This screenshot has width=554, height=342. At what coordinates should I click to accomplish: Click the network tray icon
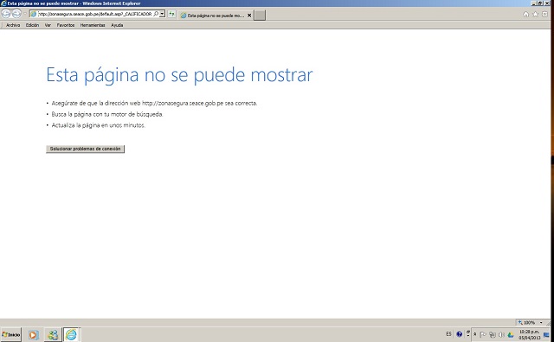click(x=493, y=334)
